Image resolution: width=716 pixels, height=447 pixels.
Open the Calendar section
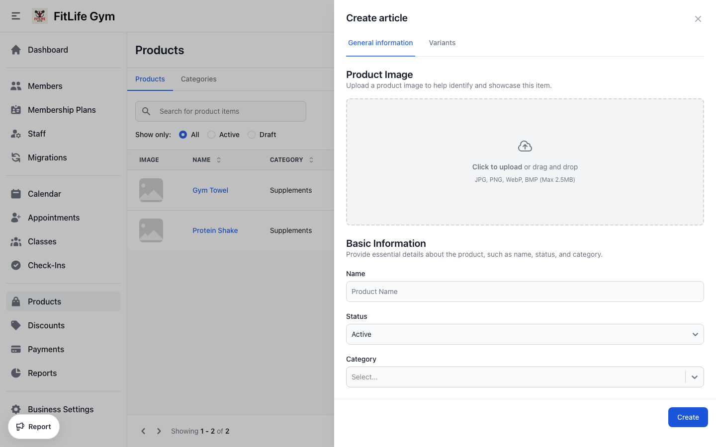(x=45, y=194)
